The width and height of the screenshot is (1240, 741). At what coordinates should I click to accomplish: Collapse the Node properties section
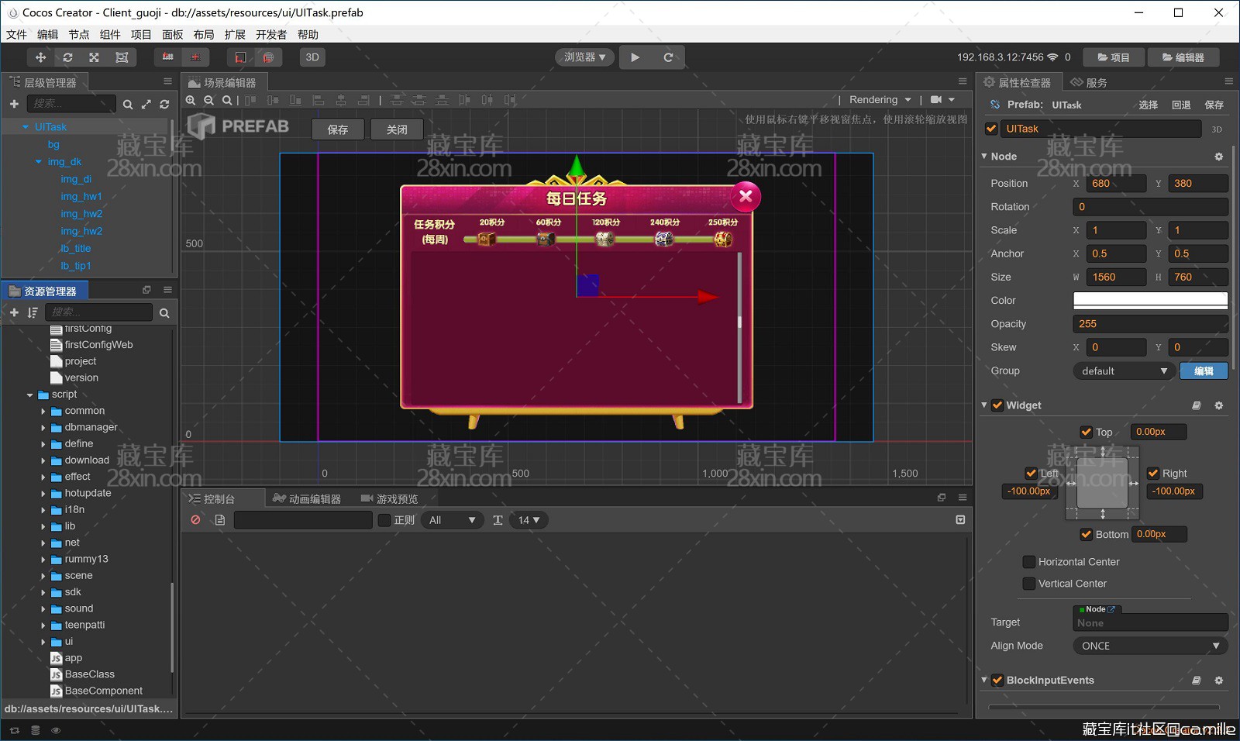[984, 157]
